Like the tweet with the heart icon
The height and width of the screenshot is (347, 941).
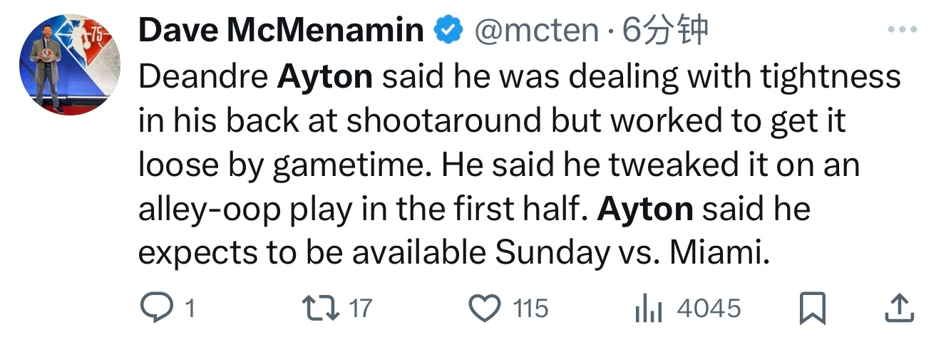[485, 308]
